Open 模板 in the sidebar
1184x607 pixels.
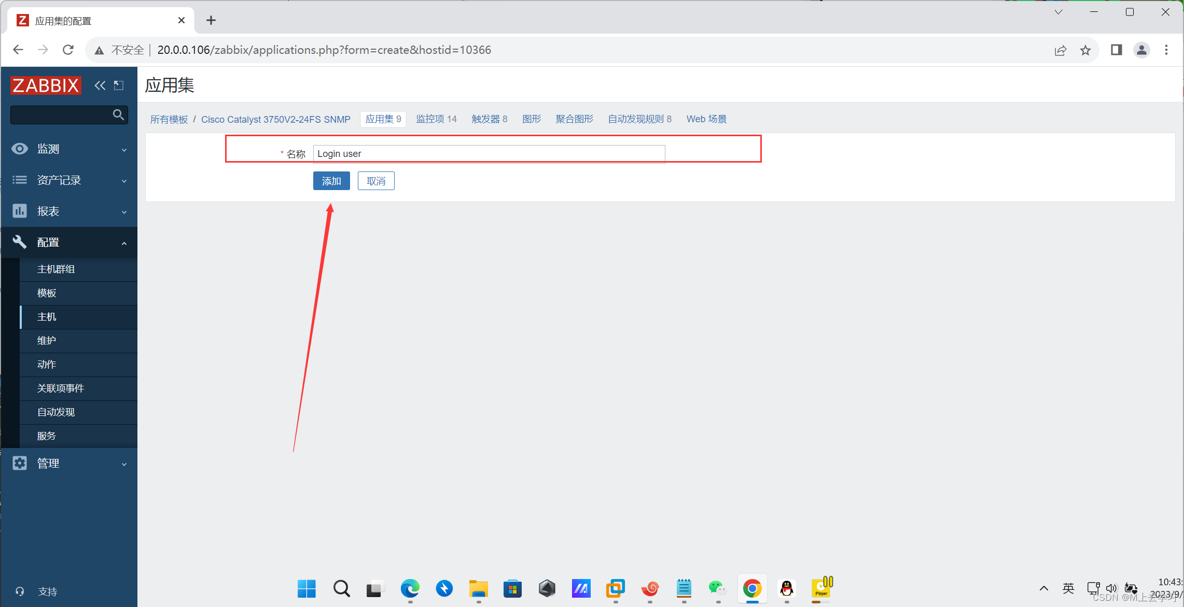[47, 293]
